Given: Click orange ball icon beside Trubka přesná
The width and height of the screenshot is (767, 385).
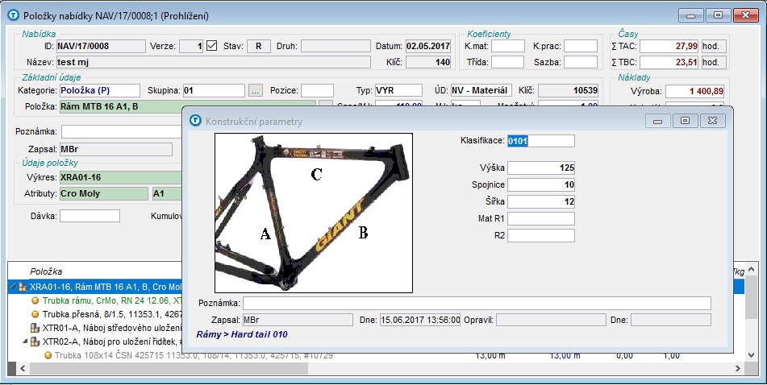Looking at the screenshot, I should (35, 314).
